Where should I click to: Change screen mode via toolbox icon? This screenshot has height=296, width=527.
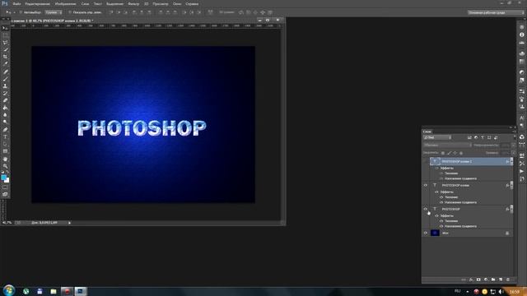(5, 194)
